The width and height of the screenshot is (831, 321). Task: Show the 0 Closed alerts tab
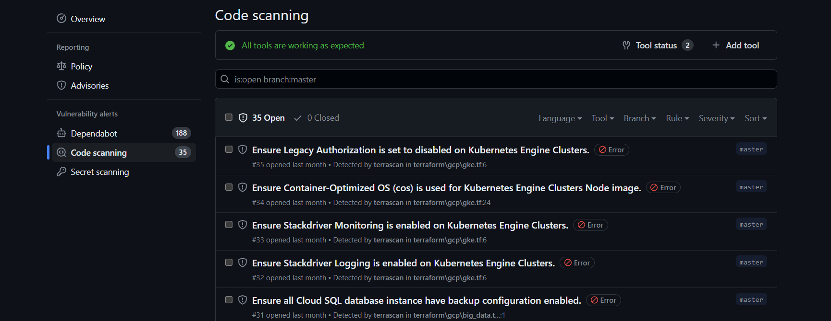(317, 118)
